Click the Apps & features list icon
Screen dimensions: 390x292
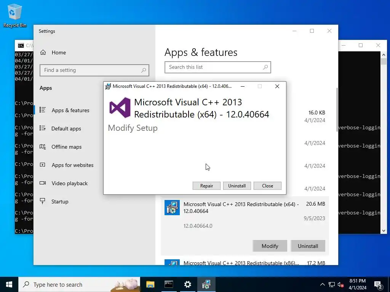43,110
